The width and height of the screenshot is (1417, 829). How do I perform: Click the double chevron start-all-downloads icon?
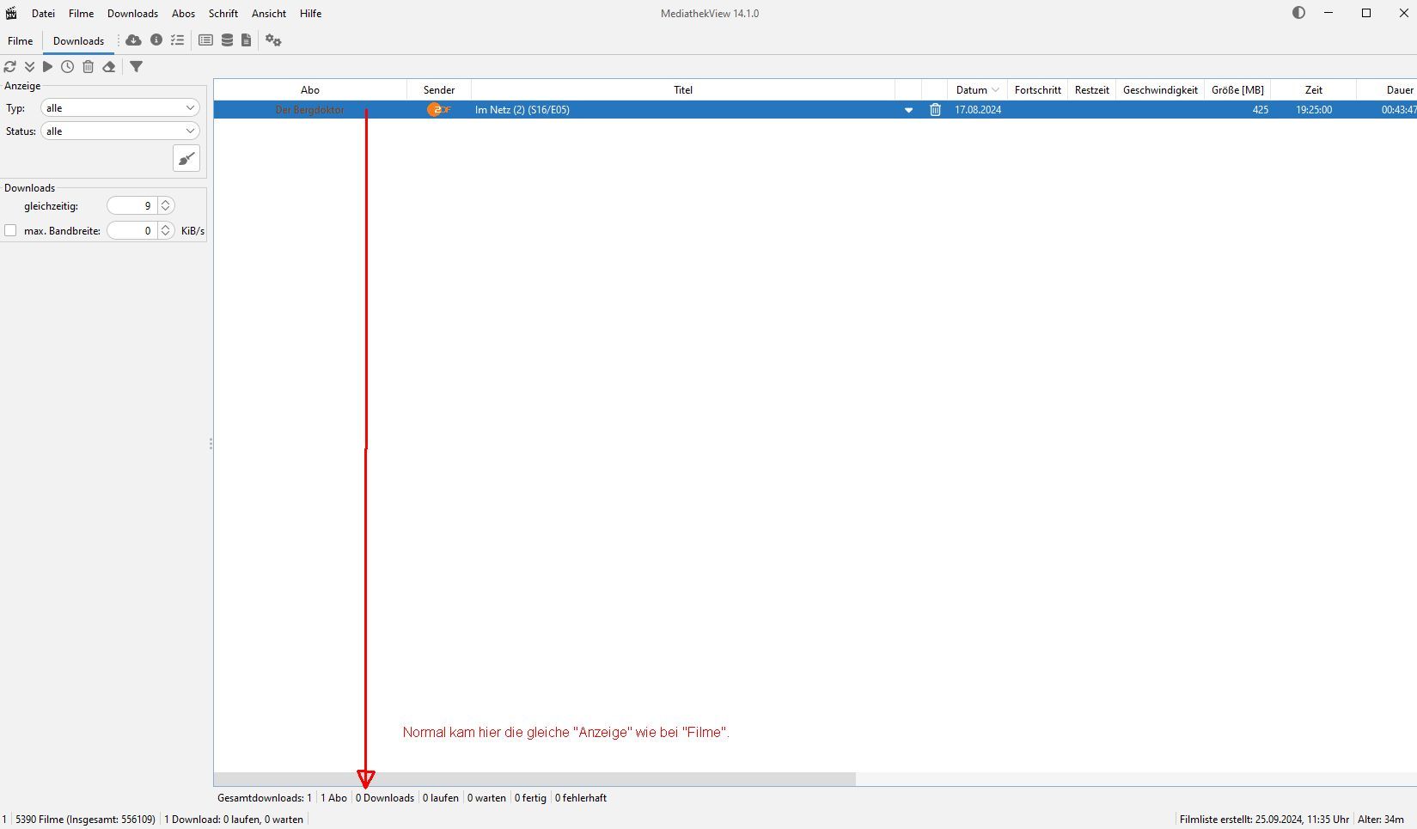pyautogui.click(x=29, y=66)
